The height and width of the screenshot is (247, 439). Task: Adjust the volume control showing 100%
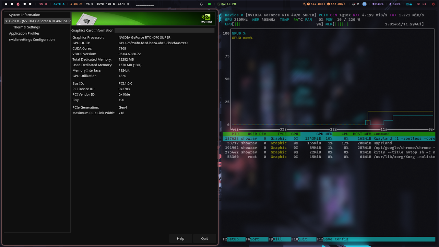click(x=379, y=4)
